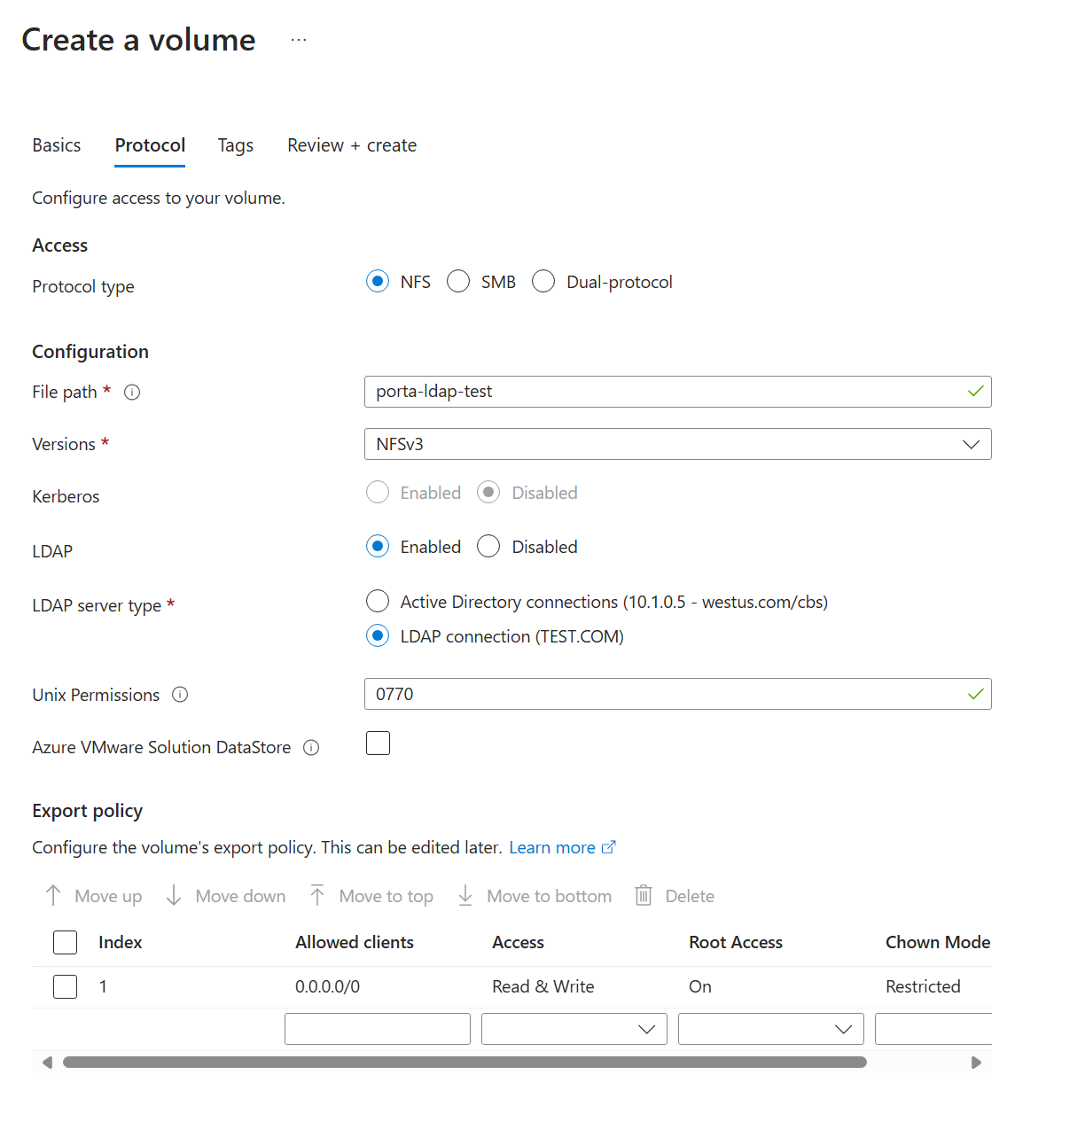Open the Tags tab
The height and width of the screenshot is (1129, 1085).
[235, 145]
